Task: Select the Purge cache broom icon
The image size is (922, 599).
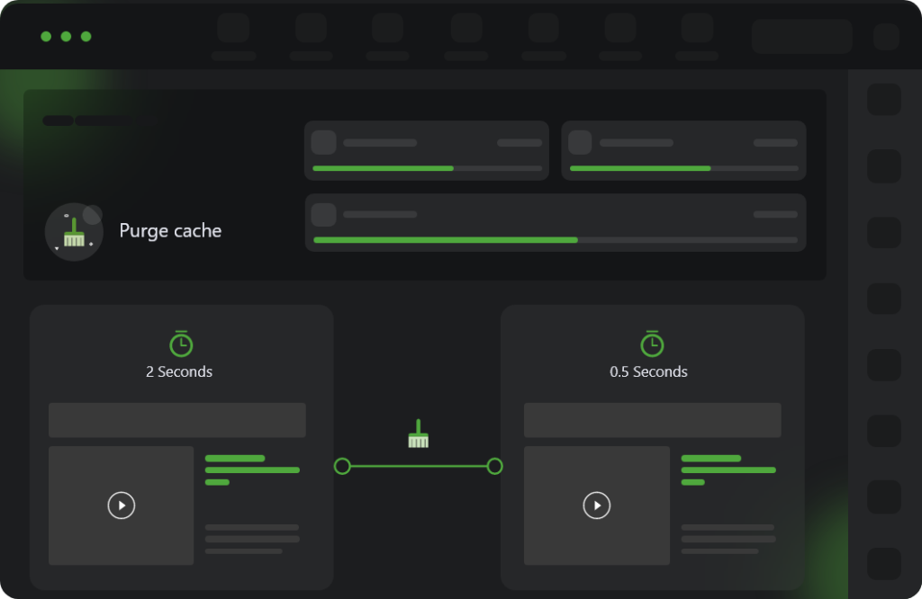Action: 75,231
